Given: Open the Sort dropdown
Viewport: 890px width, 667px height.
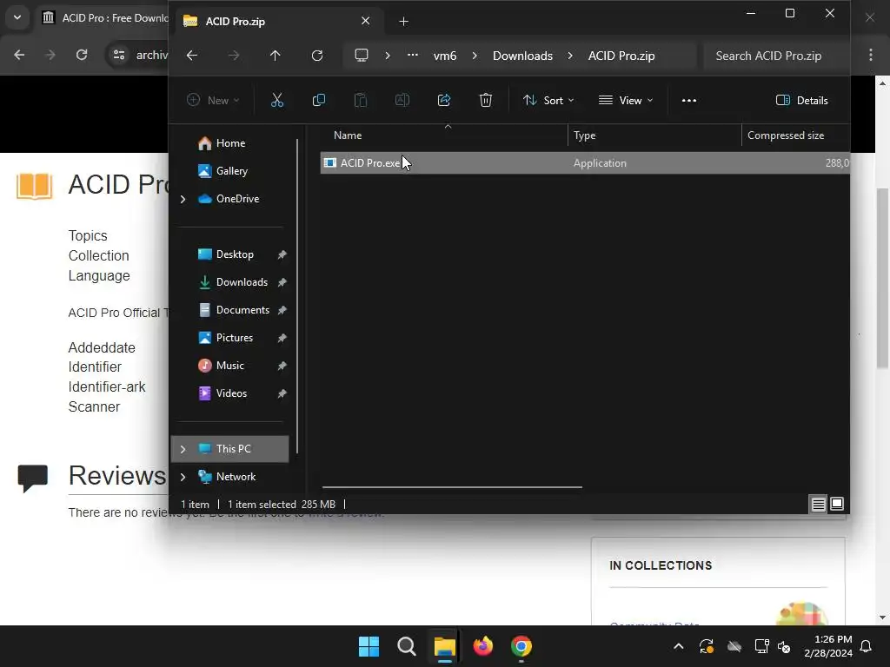Looking at the screenshot, I should pyautogui.click(x=548, y=101).
